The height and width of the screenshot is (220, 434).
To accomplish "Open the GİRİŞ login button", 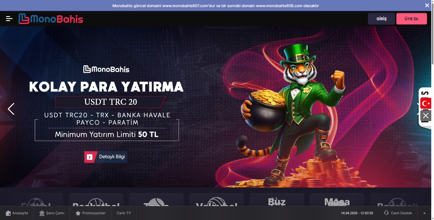I will click(381, 19).
